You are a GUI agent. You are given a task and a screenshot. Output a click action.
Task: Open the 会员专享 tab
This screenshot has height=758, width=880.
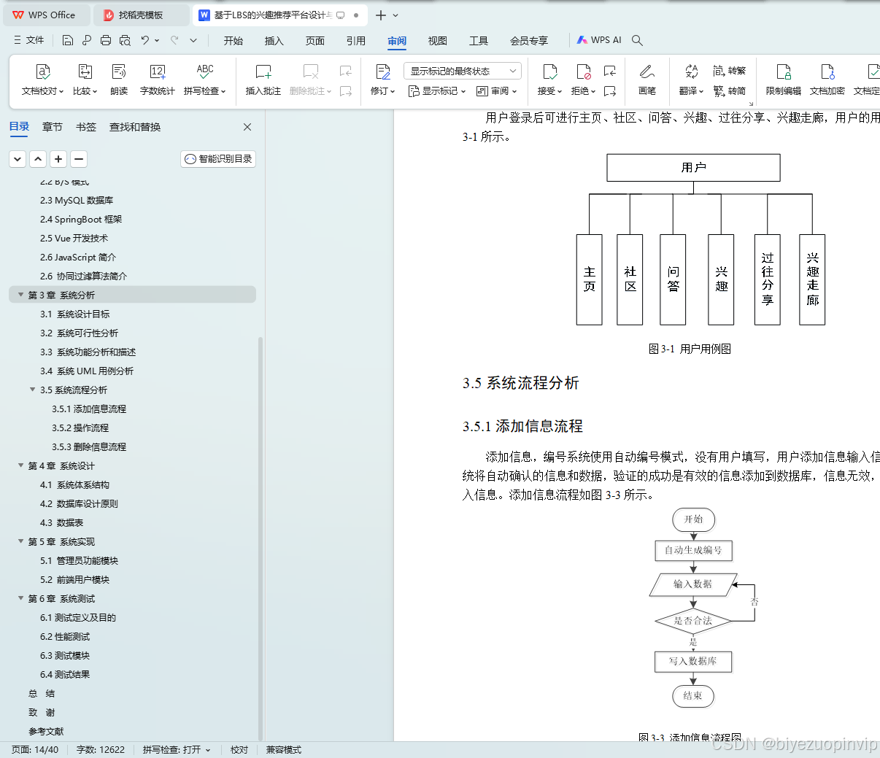529,40
